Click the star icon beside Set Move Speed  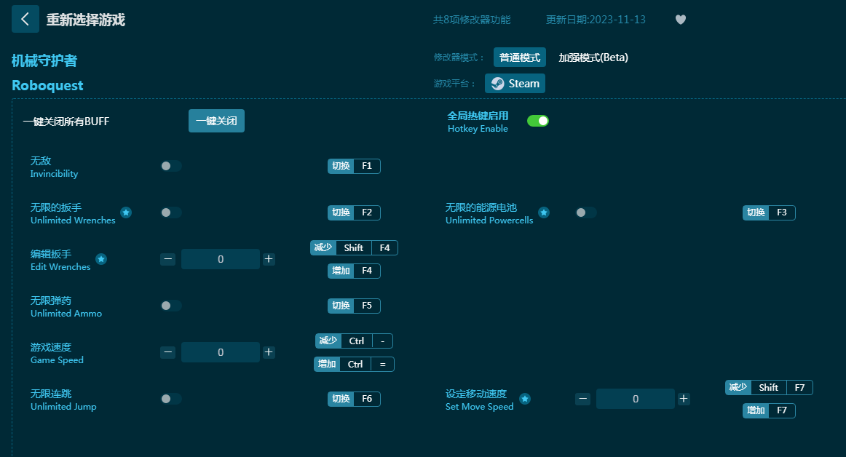525,399
